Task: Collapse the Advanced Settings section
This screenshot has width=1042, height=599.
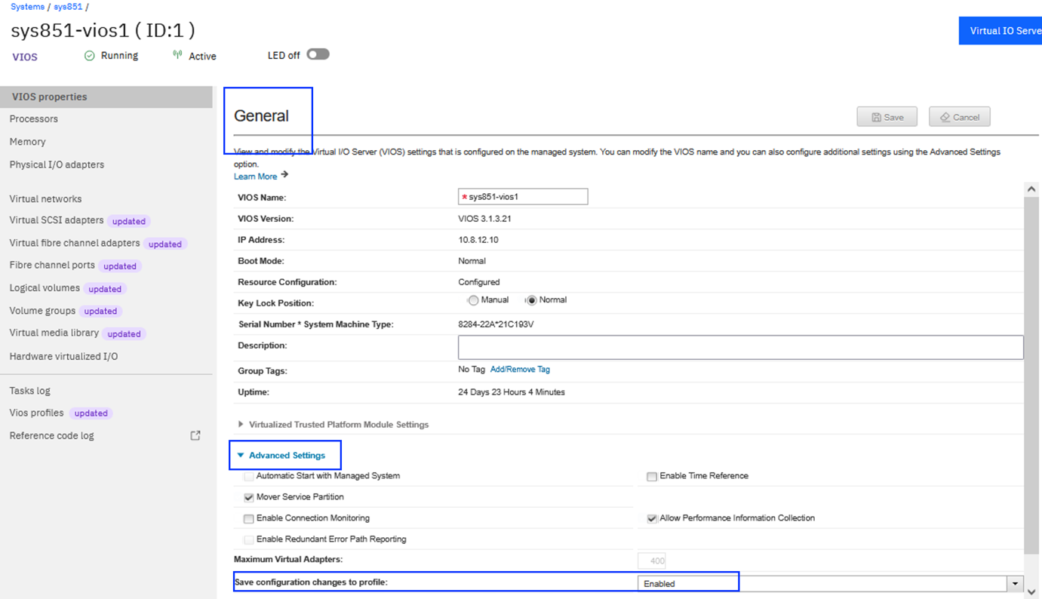Action: [x=241, y=456]
